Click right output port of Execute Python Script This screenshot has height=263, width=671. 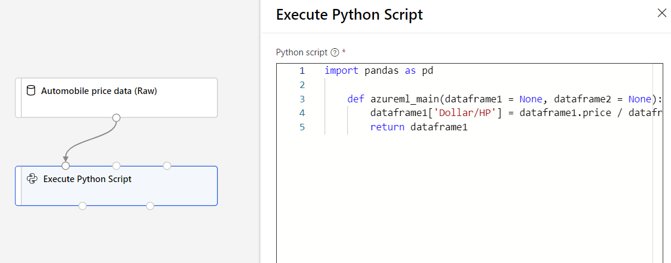coord(150,206)
